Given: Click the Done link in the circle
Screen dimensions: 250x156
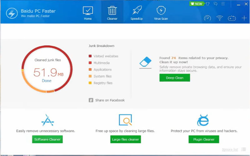Looking at the screenshot, I should point(47,81).
